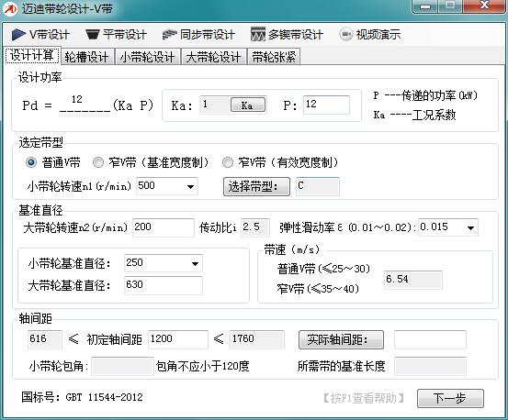Click the app logo in title bar
The image size is (508, 420).
(10, 9)
